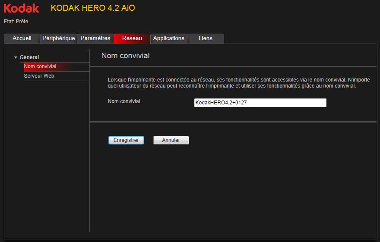380x242 pixels.
Task: Choose Nom convivial in the sidebar
Action: coord(40,66)
